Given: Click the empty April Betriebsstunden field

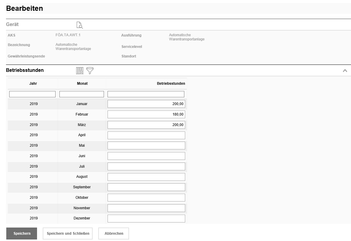Looking at the screenshot, I should pyautogui.click(x=146, y=135).
